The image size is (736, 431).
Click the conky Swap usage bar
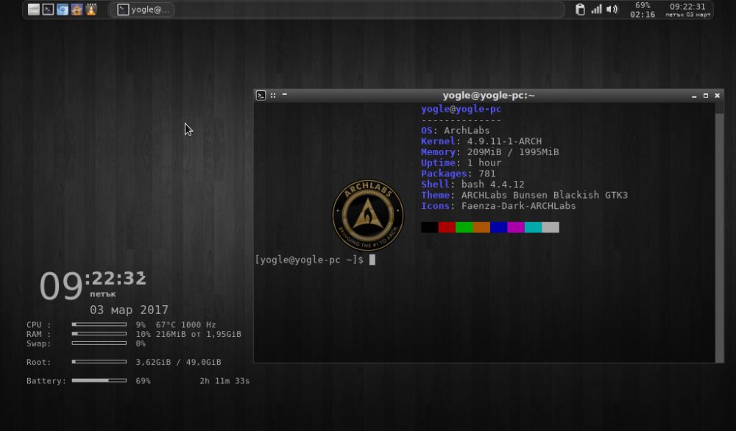pos(99,343)
